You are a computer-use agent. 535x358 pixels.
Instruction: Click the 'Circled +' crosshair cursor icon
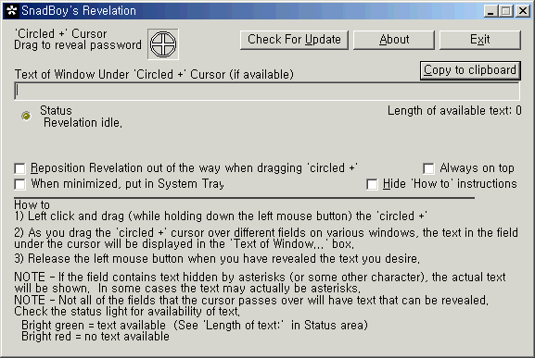coord(163,44)
